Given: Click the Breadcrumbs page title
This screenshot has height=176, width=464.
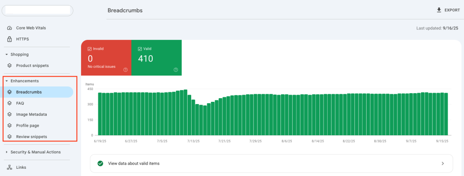Looking at the screenshot, I should 125,10.
